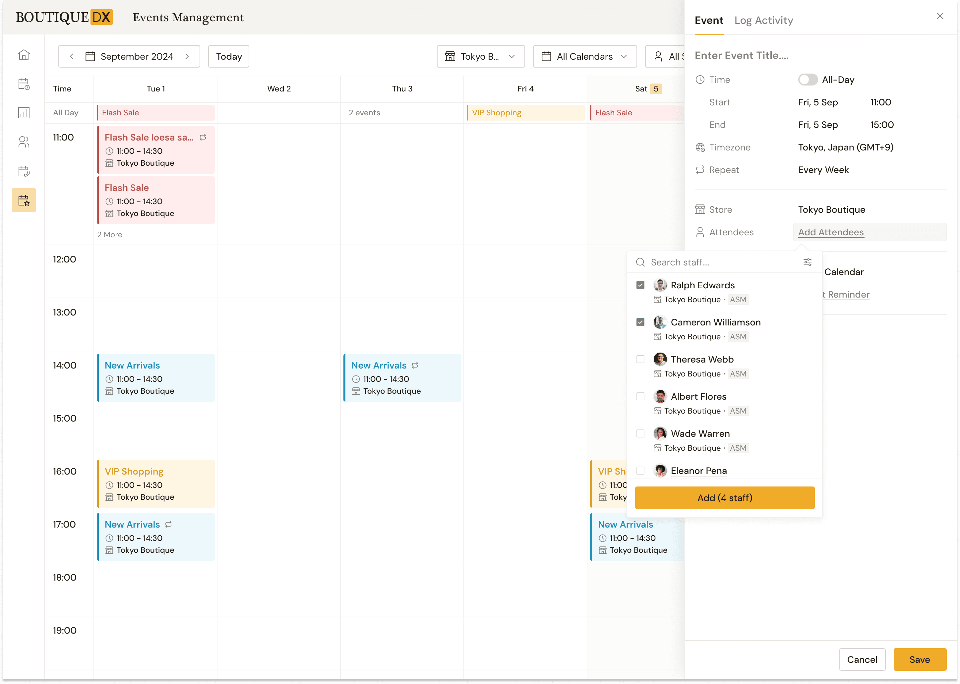Screen dimensions: 960x684
Task: Select the Event tab
Action: pos(708,20)
